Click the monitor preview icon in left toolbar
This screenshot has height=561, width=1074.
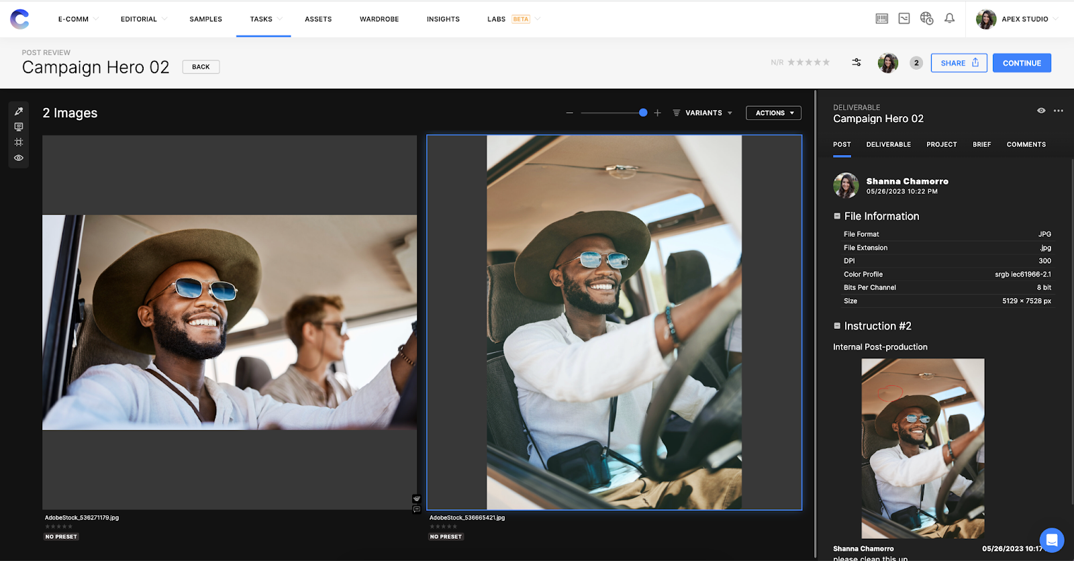click(x=19, y=127)
